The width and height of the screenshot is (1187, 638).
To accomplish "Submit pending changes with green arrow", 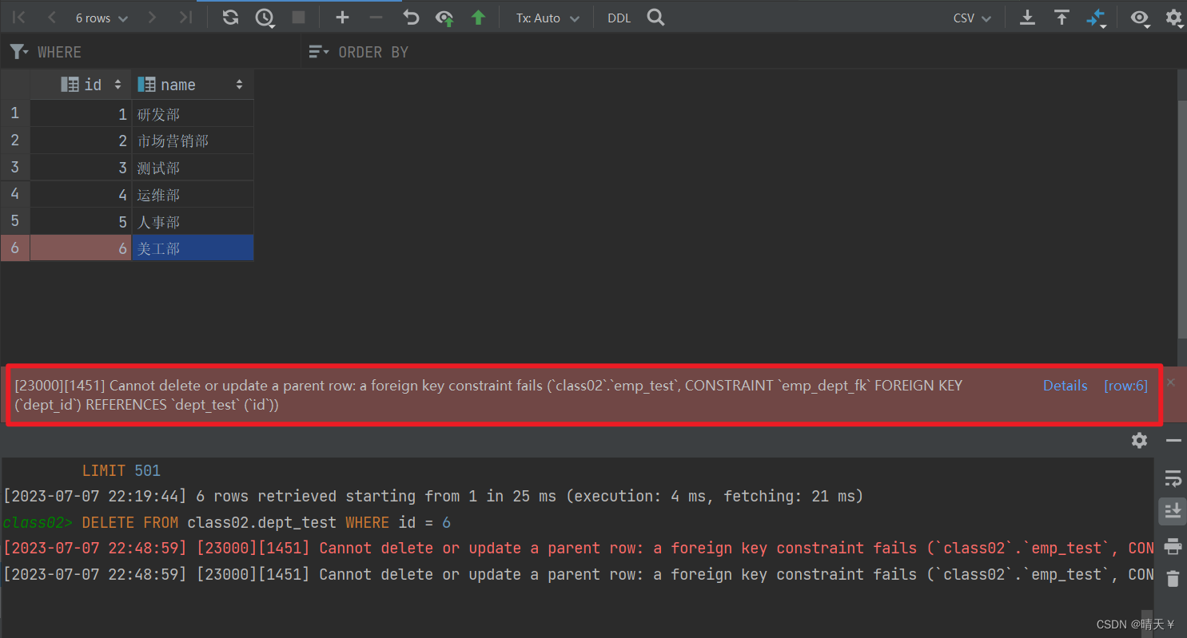I will pos(477,17).
